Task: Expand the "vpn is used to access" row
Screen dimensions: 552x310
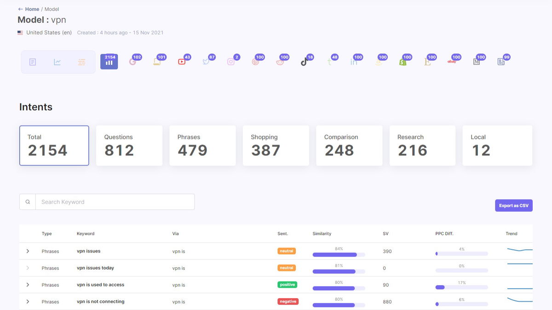Action: [28, 285]
